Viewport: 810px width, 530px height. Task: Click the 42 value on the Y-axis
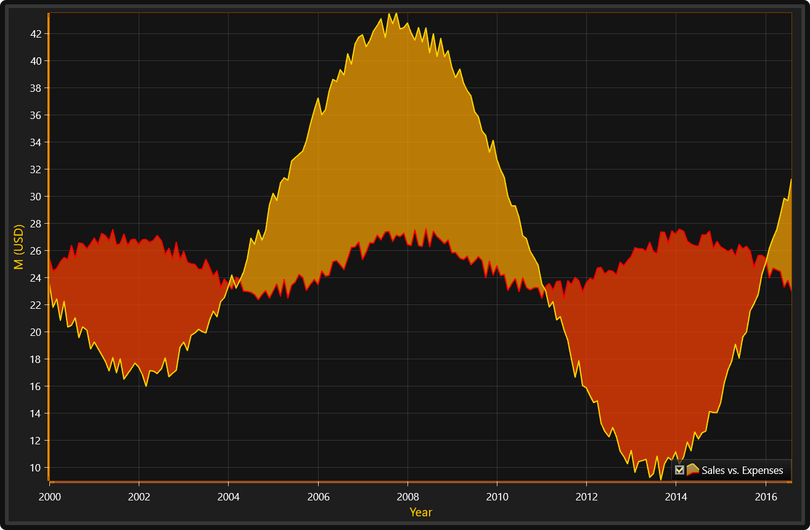pyautogui.click(x=36, y=34)
